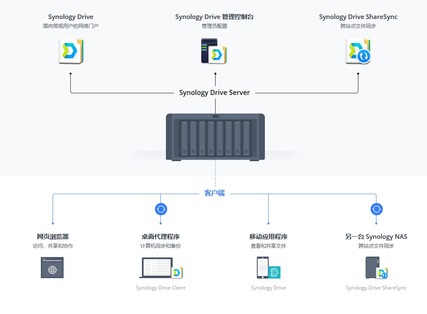Click the text '查看和共享文件'
The width and height of the screenshot is (427, 314).
269,246
